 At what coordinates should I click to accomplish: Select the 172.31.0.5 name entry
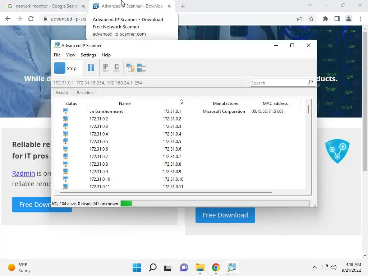pyautogui.click(x=98, y=142)
